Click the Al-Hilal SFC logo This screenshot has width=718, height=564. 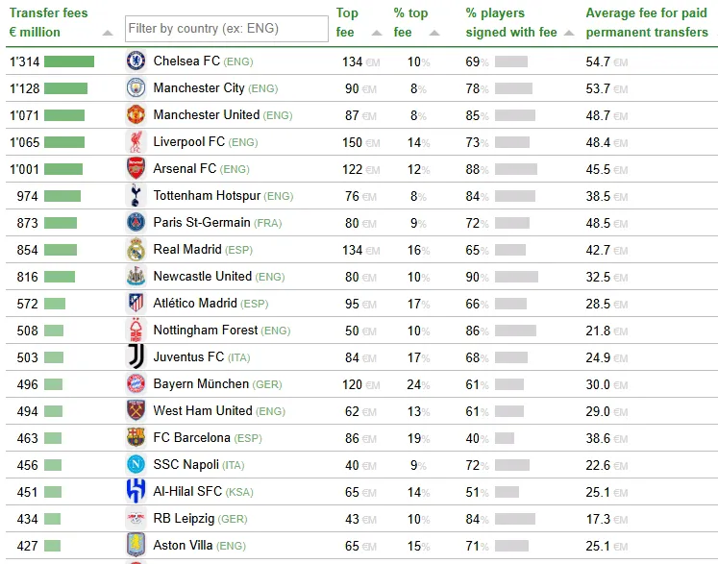tap(136, 492)
